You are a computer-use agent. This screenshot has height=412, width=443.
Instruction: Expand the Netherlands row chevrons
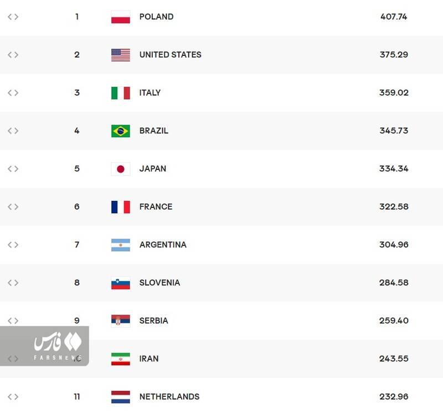(13, 397)
